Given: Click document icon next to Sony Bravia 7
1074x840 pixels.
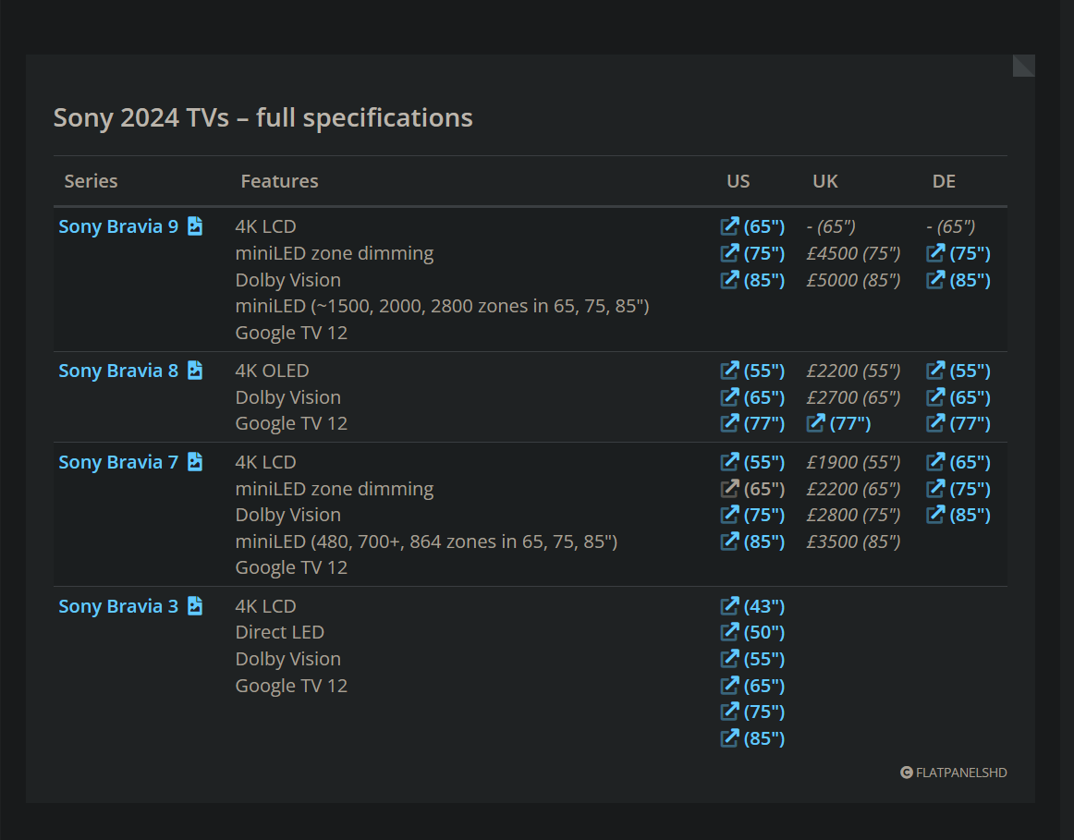Looking at the screenshot, I should click(195, 462).
